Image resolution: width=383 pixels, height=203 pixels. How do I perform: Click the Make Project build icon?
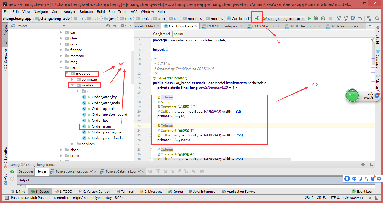click(x=257, y=18)
